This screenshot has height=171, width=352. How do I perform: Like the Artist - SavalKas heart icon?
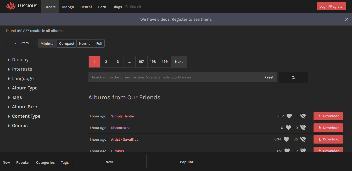tap(286, 139)
